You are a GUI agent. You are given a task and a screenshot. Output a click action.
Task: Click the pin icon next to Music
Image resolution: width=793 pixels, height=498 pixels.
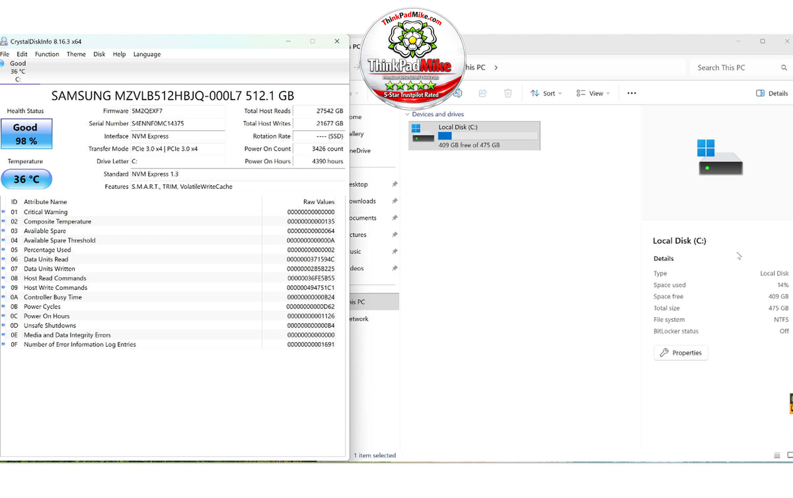click(x=395, y=252)
